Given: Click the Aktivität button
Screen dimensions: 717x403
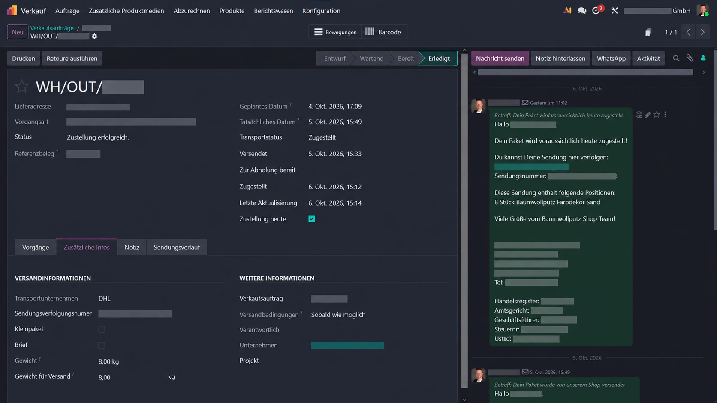Looking at the screenshot, I should [x=648, y=58].
